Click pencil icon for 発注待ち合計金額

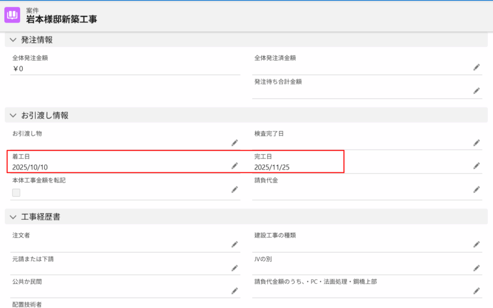[x=476, y=91]
